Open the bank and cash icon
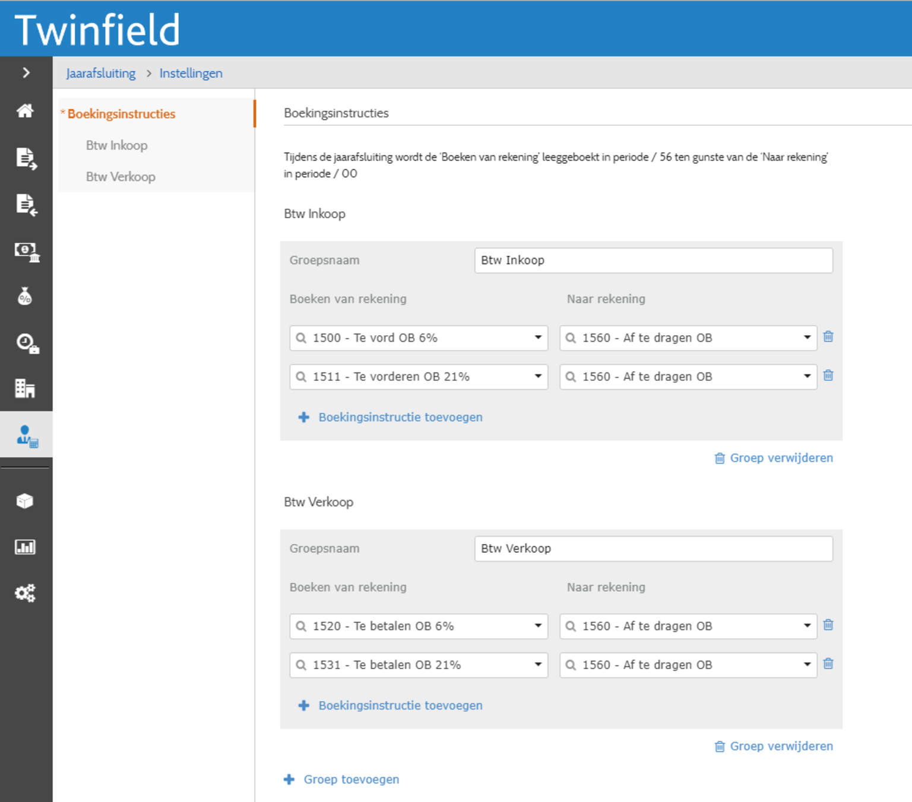The height and width of the screenshot is (802, 912). tap(26, 252)
